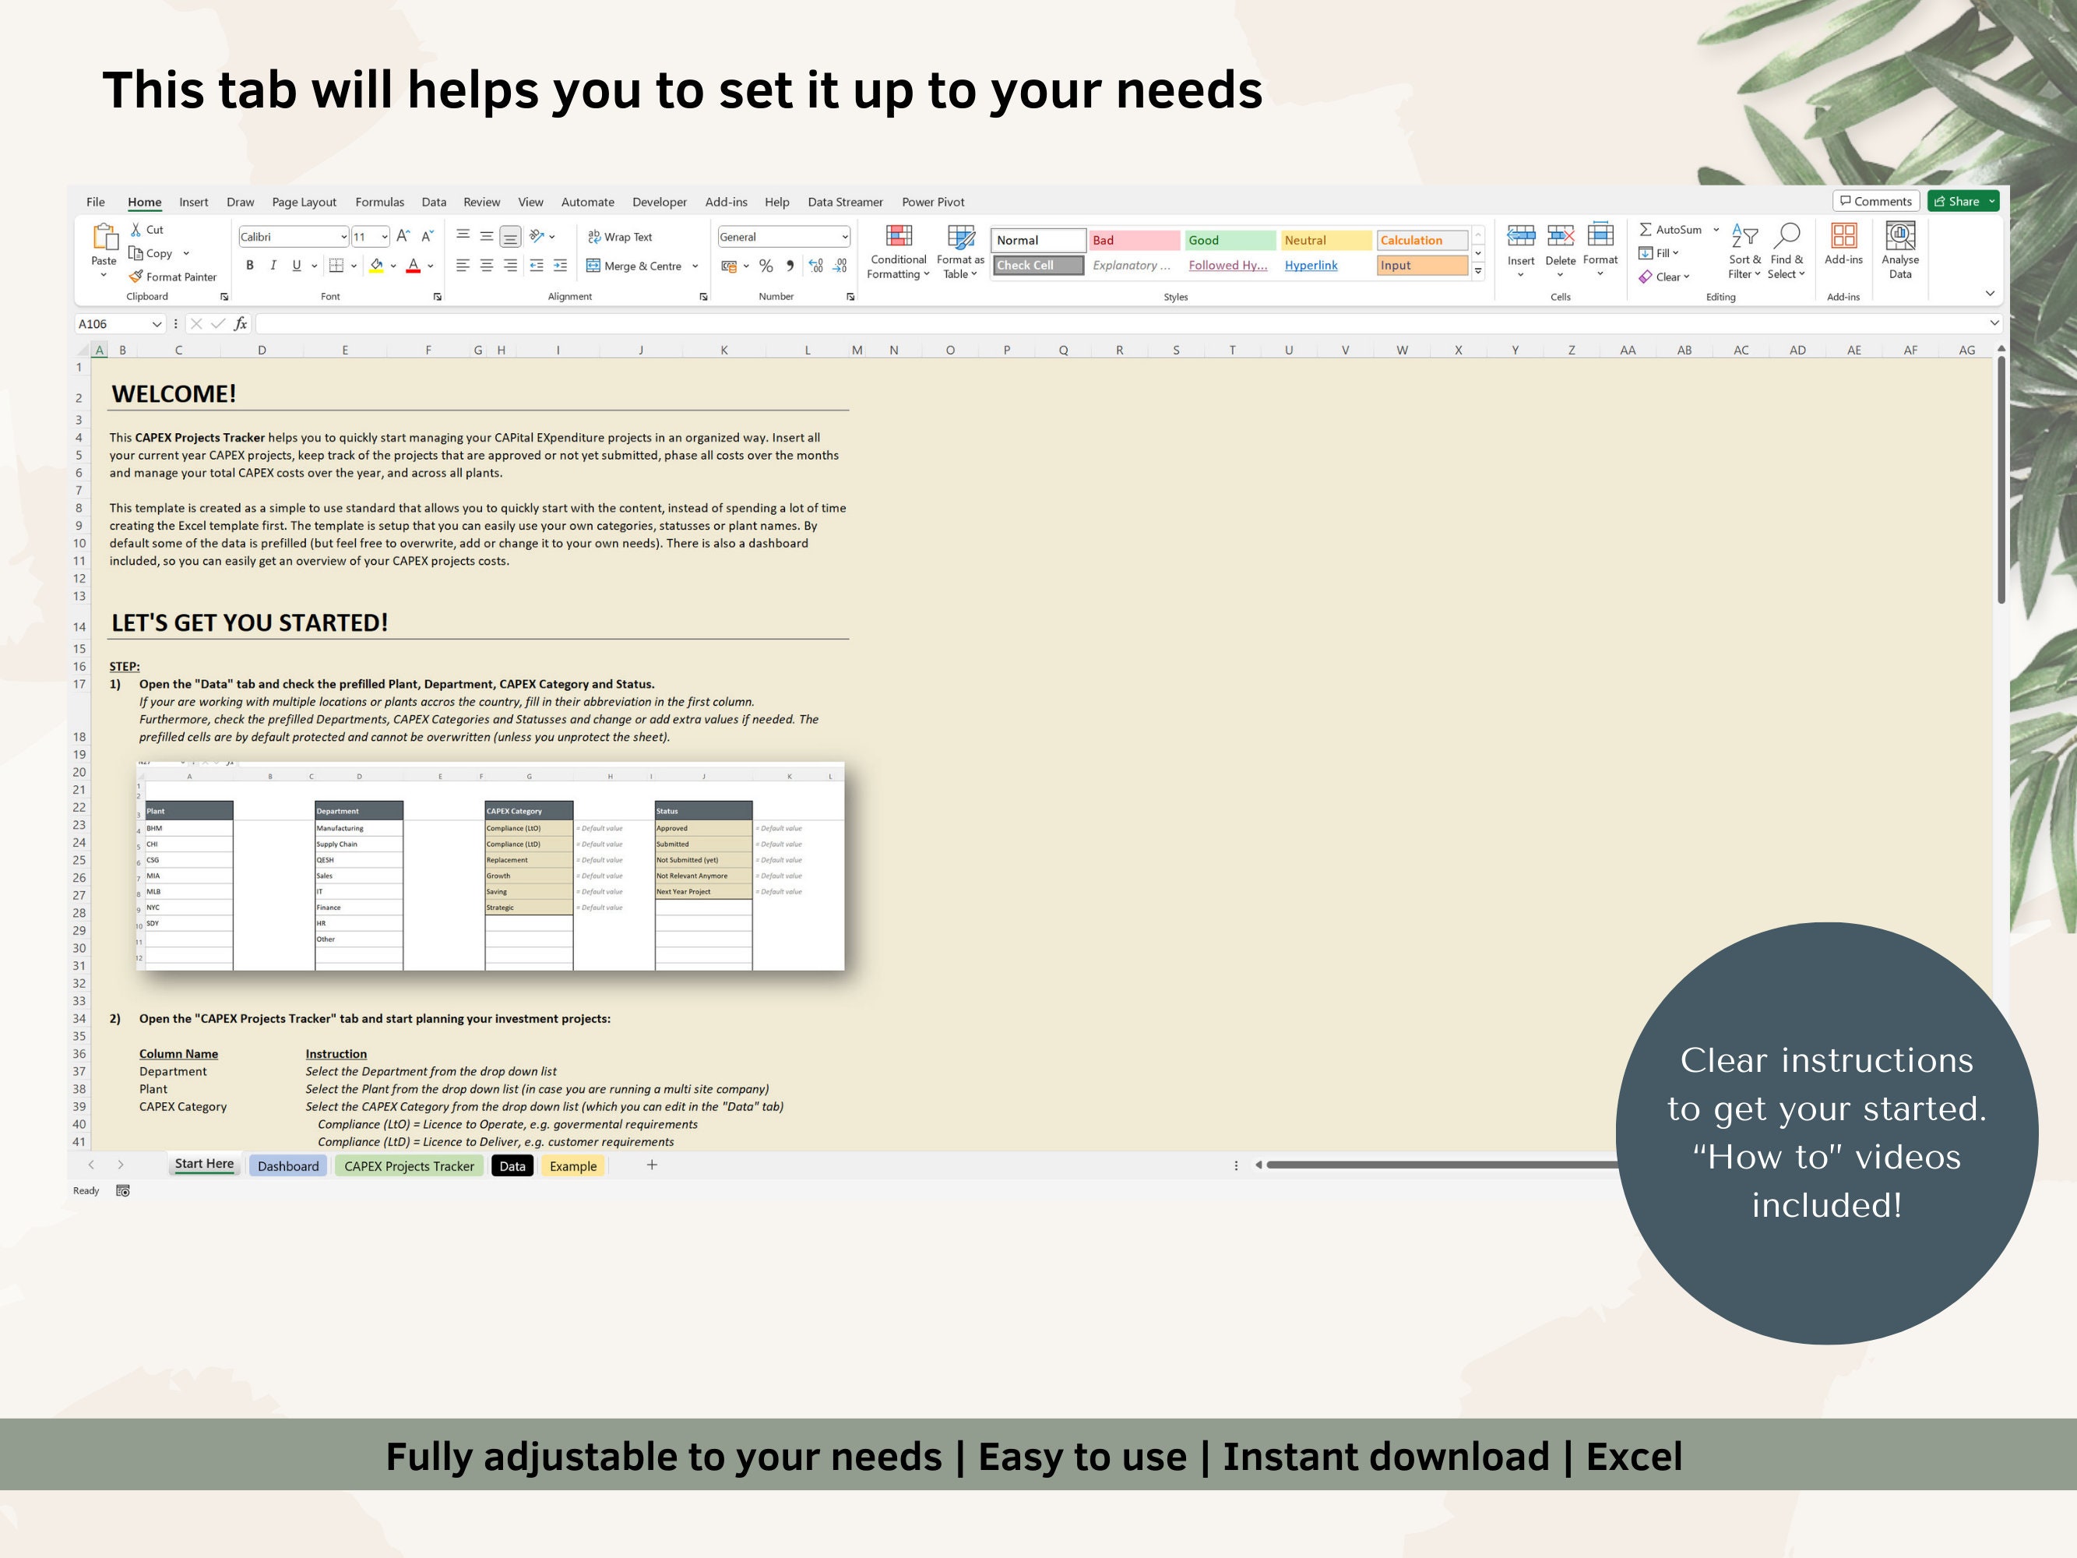Open the Analyse Data pane
The image size is (2077, 1558).
[1900, 250]
